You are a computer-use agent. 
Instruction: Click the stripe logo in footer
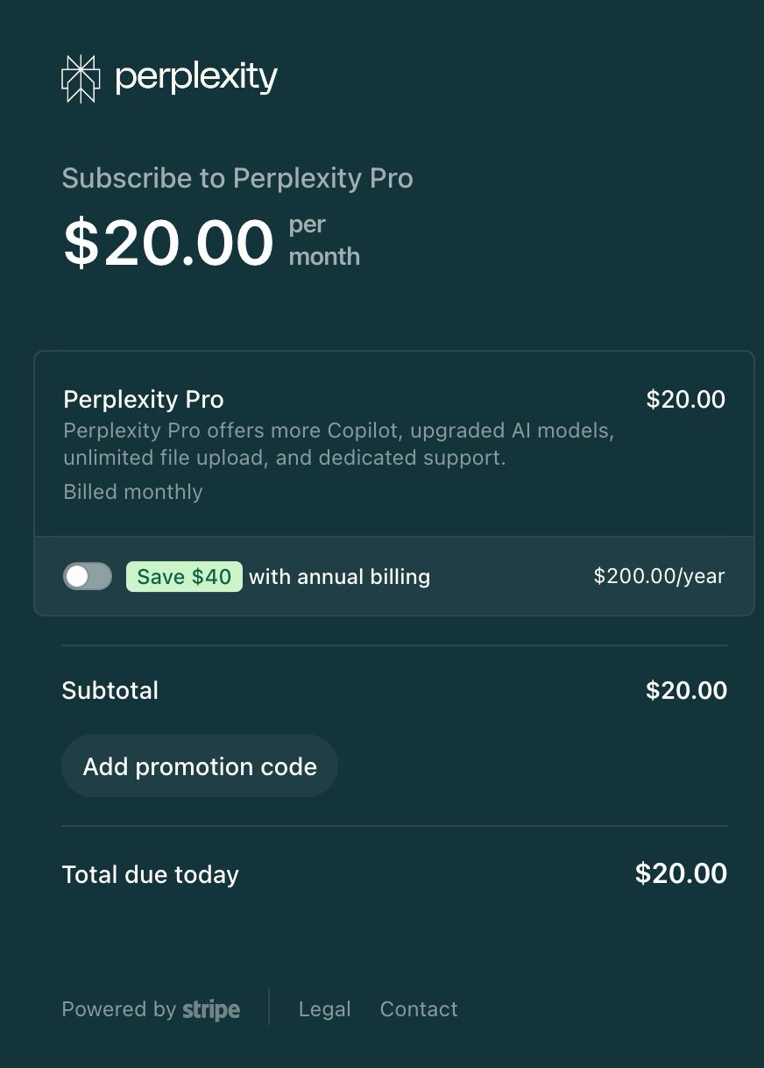pyautogui.click(x=211, y=1010)
